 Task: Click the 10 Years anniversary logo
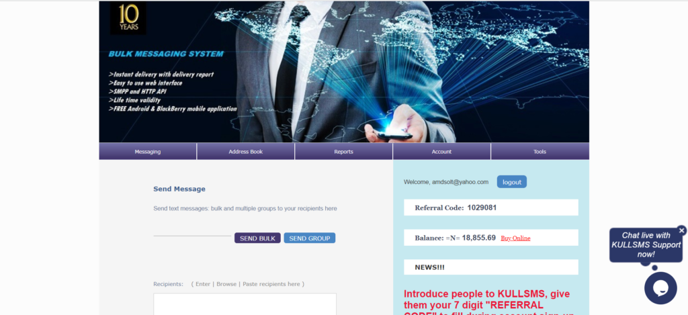click(128, 18)
